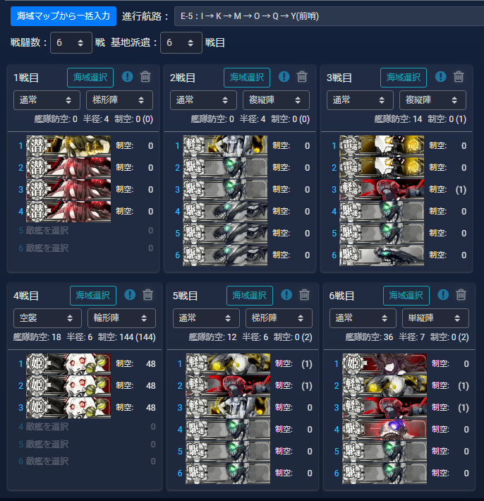Click 海域選択 button in 5戦目
Image resolution: width=484 pixels, height=501 pixels.
tap(250, 296)
